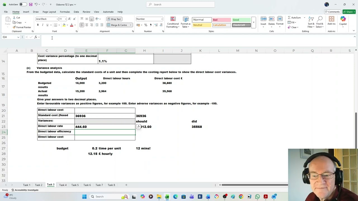Switch to the Insert ribbon tab
The image size is (358, 201).
[26, 12]
